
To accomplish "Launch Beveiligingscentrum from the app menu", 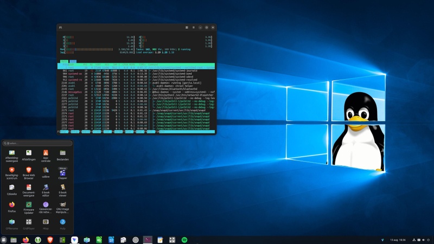I will point(11,174).
